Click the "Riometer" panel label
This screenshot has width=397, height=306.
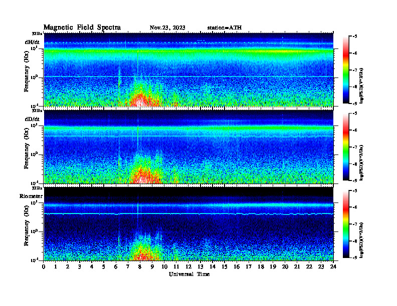(31, 196)
